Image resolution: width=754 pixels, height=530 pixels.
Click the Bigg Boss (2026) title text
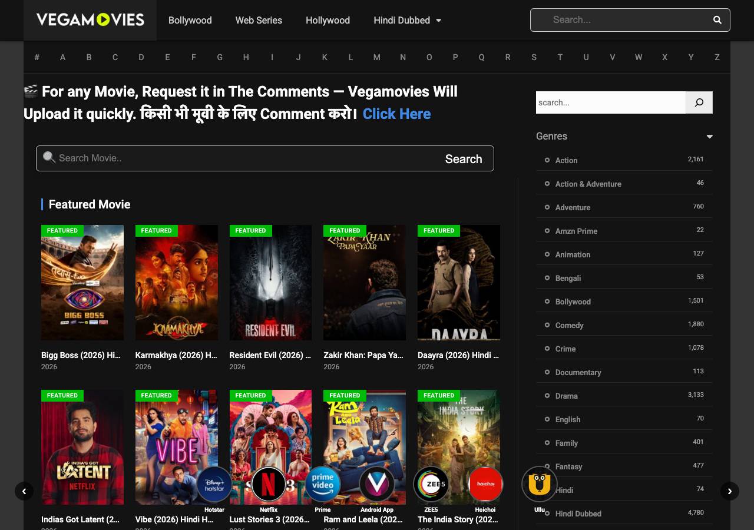click(81, 355)
